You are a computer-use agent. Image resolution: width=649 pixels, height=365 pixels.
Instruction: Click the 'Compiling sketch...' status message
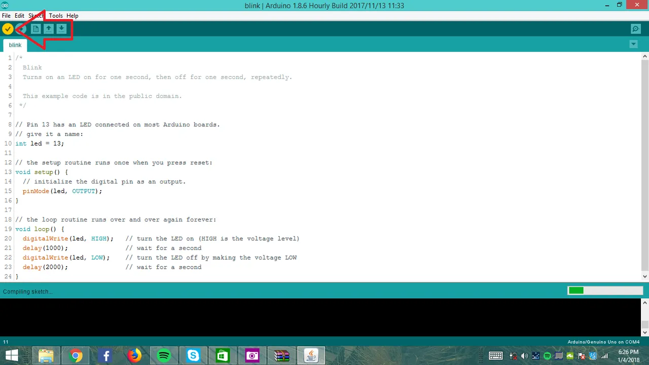click(27, 291)
